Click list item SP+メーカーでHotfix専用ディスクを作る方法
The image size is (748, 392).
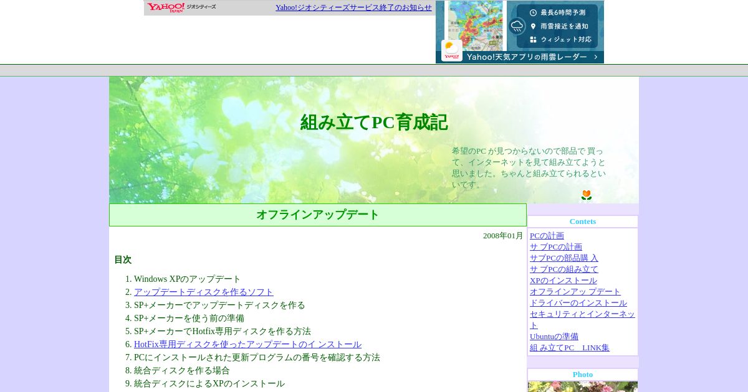click(223, 332)
